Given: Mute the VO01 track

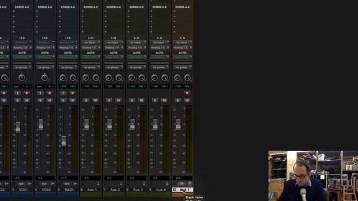Looking at the screenshot, I should [27, 100].
